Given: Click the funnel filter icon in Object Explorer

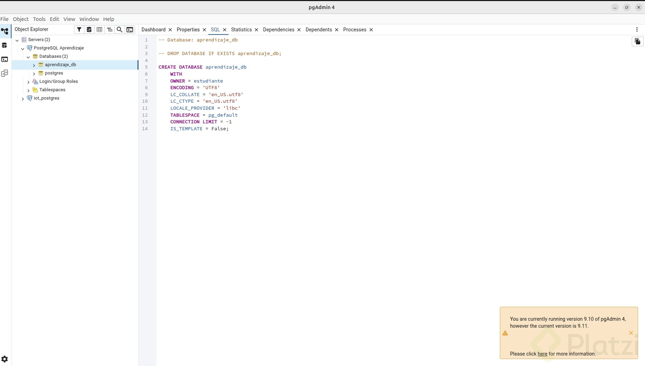Looking at the screenshot, I should pos(79,30).
